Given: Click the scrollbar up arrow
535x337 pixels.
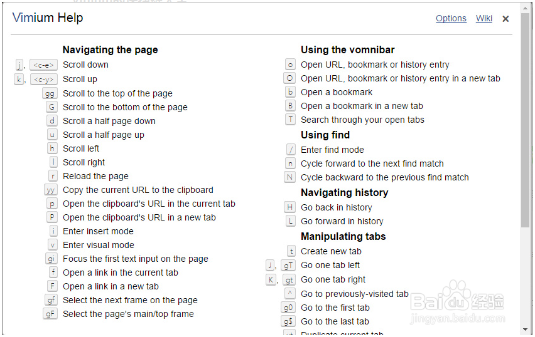Looking at the screenshot, I should coord(526,8).
